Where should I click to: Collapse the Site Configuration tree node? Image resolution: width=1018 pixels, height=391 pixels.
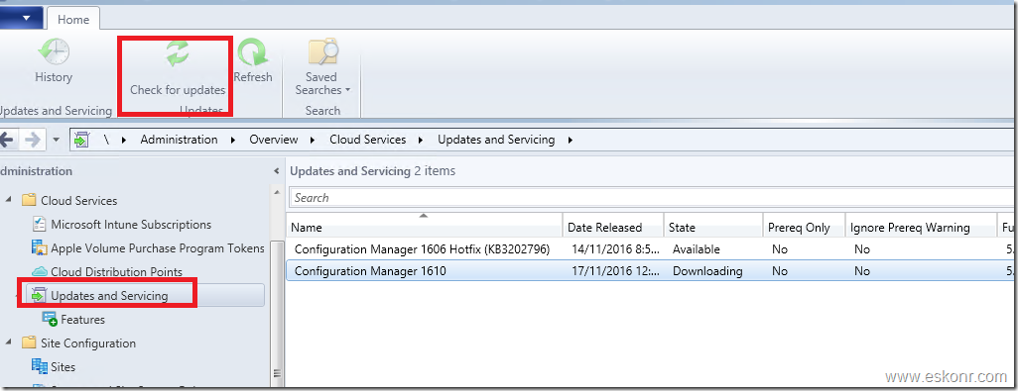click(x=9, y=342)
